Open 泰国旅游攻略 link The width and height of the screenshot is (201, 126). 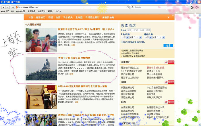click(127, 88)
